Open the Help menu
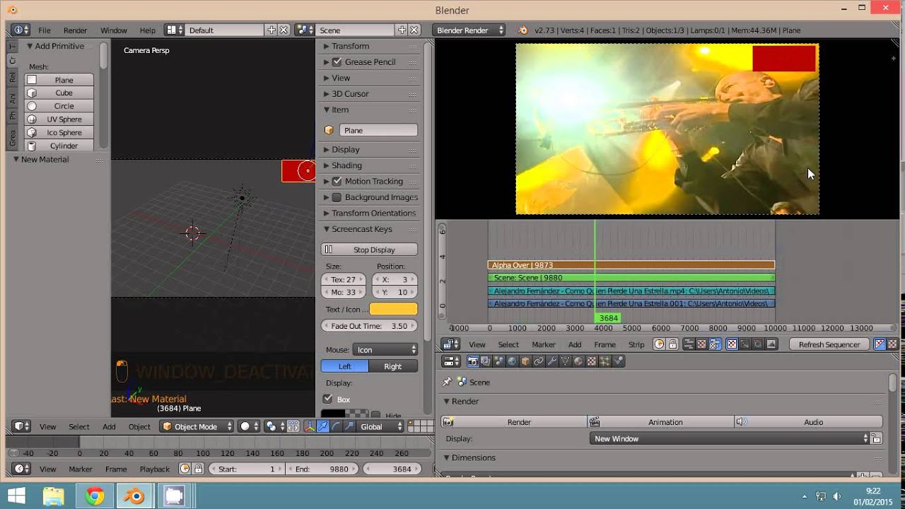This screenshot has width=905, height=509. (x=148, y=30)
